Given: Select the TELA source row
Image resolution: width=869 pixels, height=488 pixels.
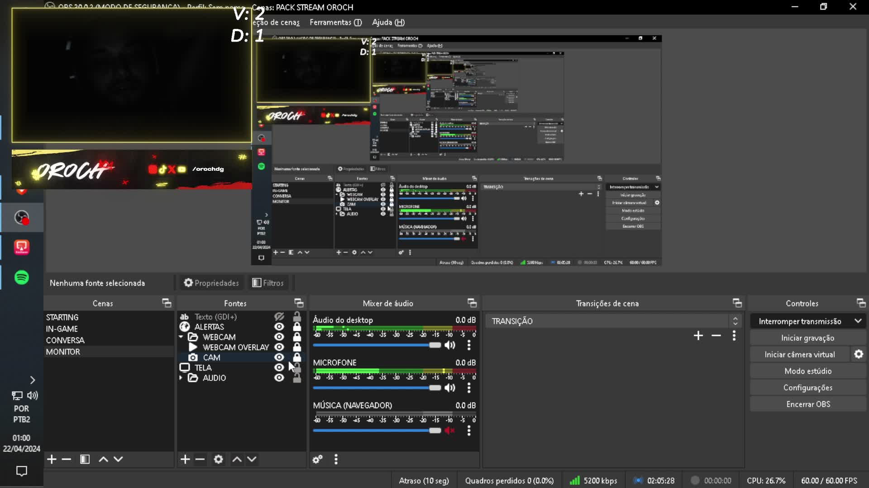Looking at the screenshot, I should 241,368.
